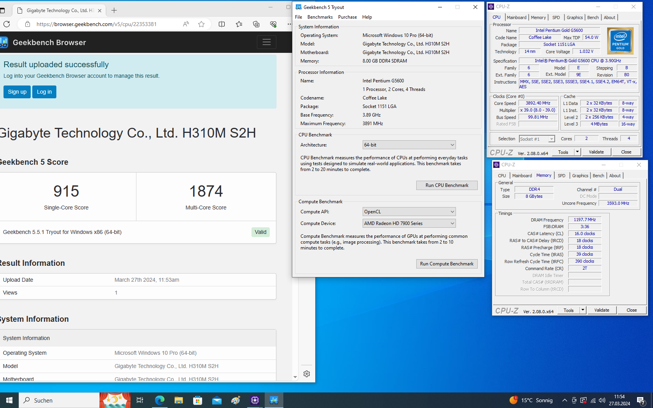The image size is (653, 408).
Task: Open split screen icon in browser toolbar
Action: (222, 24)
